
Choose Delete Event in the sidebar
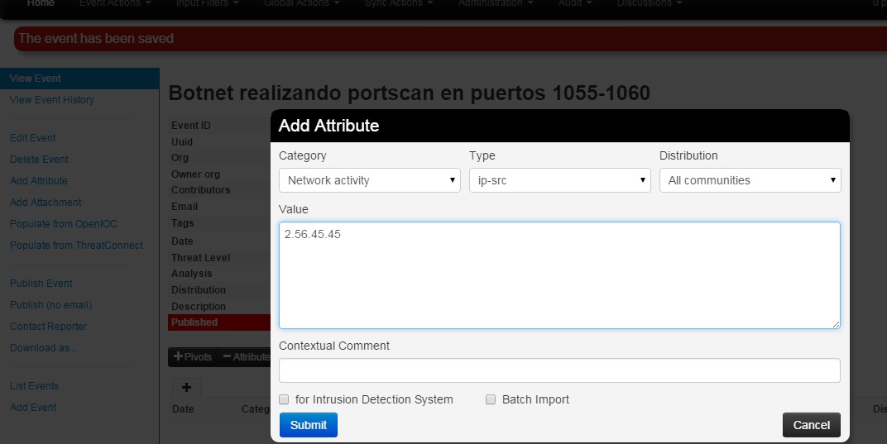point(39,160)
